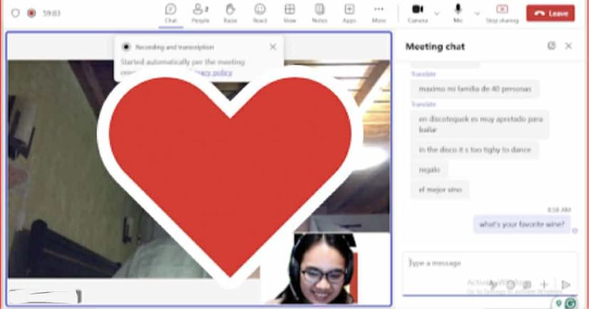Expand the Mic options dropdown arrow
Screen dimensions: 589x309
(477, 13)
